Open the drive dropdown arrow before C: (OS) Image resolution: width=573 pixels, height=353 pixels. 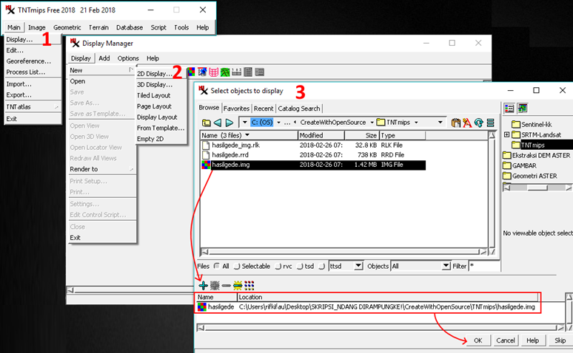tap(244, 123)
